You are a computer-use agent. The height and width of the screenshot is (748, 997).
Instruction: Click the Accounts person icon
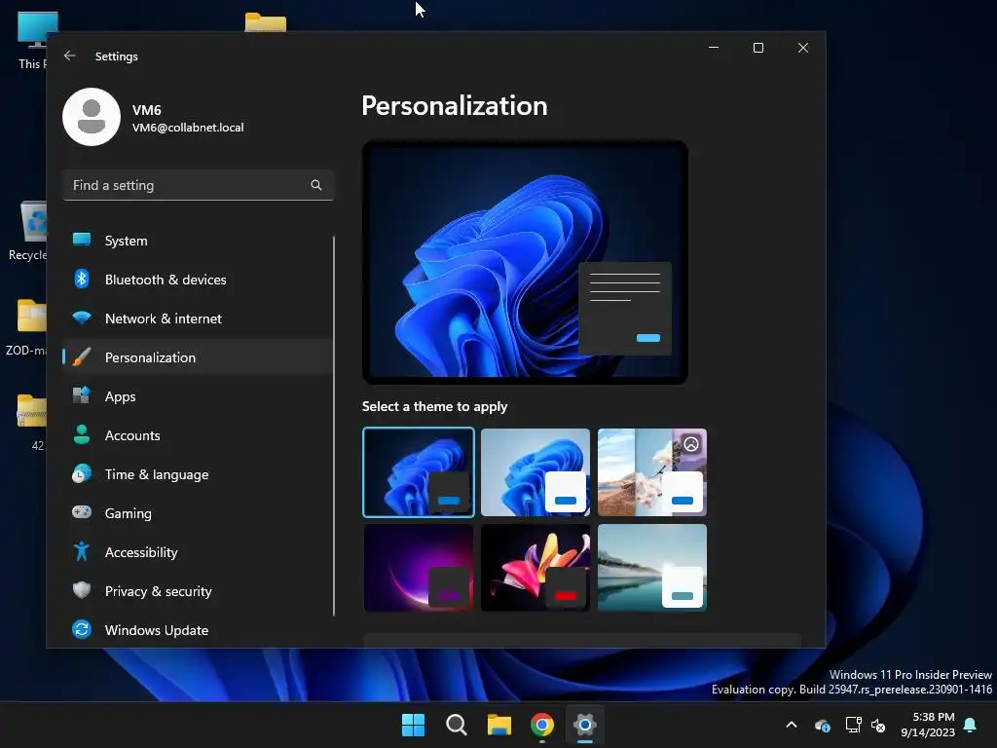click(x=82, y=435)
